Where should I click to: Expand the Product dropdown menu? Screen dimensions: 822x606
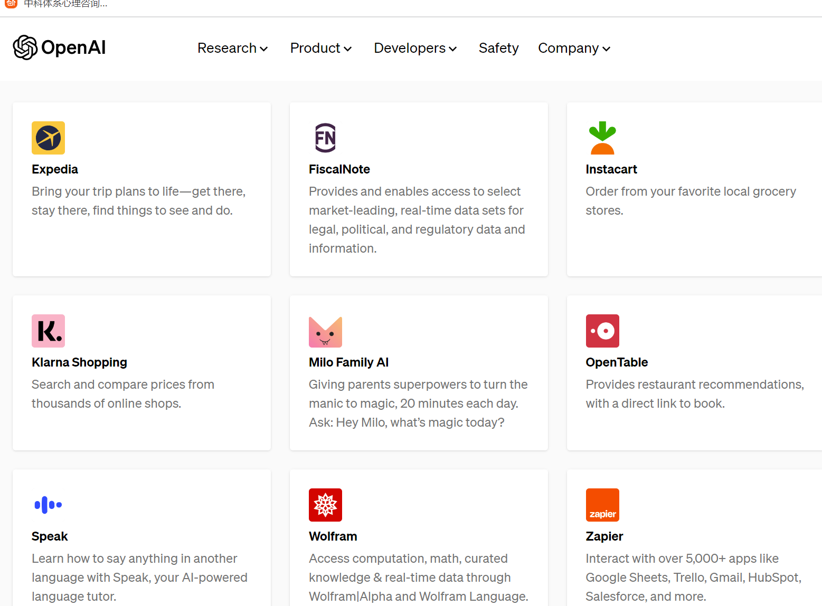click(320, 48)
